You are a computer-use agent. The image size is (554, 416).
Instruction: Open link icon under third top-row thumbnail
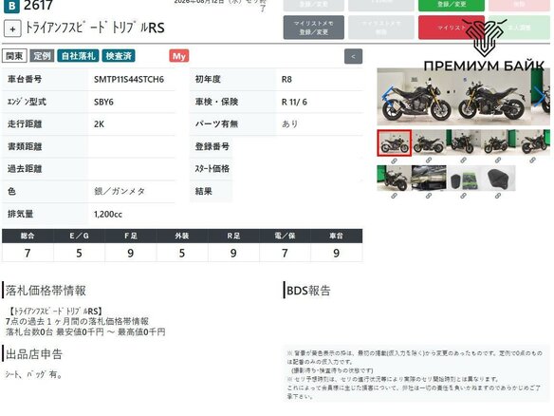click(x=463, y=161)
